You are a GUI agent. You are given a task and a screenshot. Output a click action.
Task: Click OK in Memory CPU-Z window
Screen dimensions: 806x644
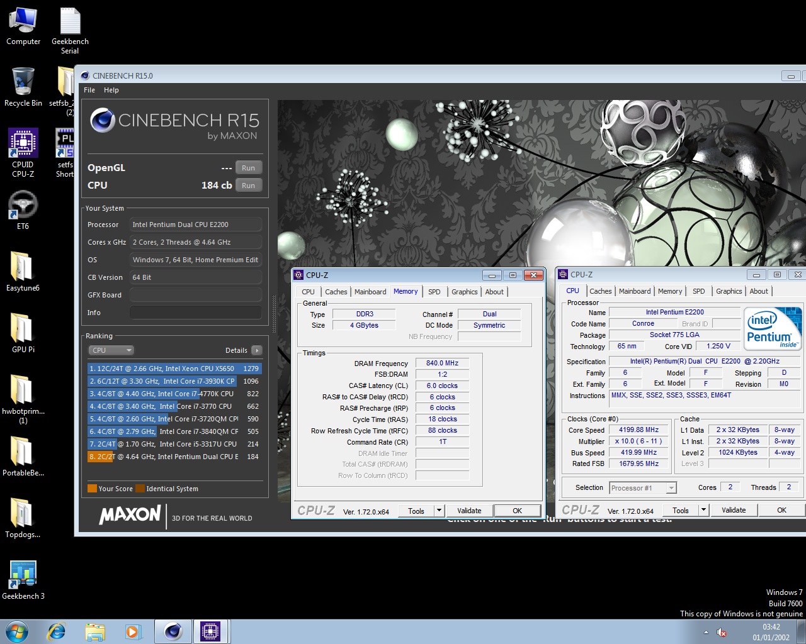click(517, 511)
